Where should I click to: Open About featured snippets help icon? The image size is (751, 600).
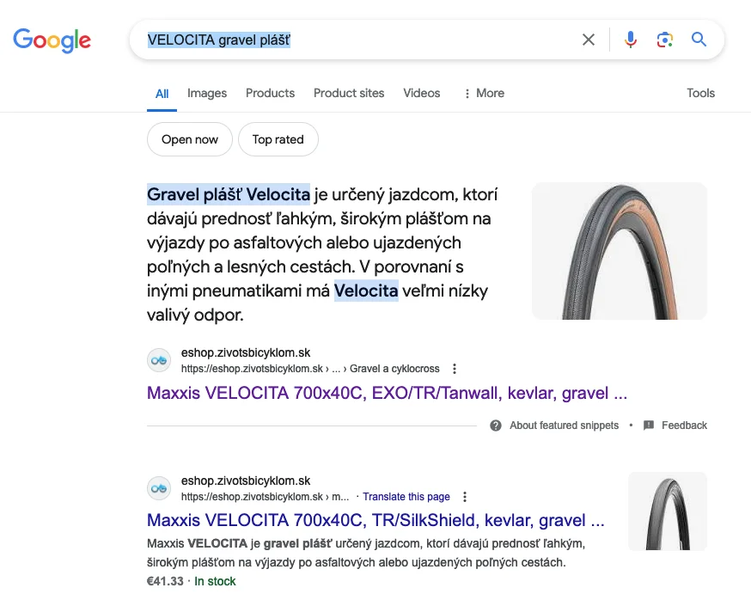coord(496,426)
